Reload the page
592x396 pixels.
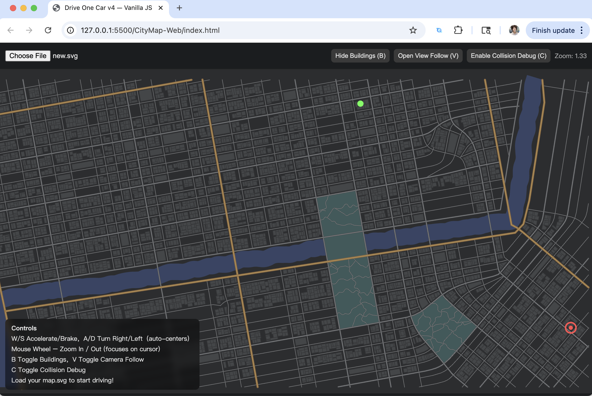48,30
